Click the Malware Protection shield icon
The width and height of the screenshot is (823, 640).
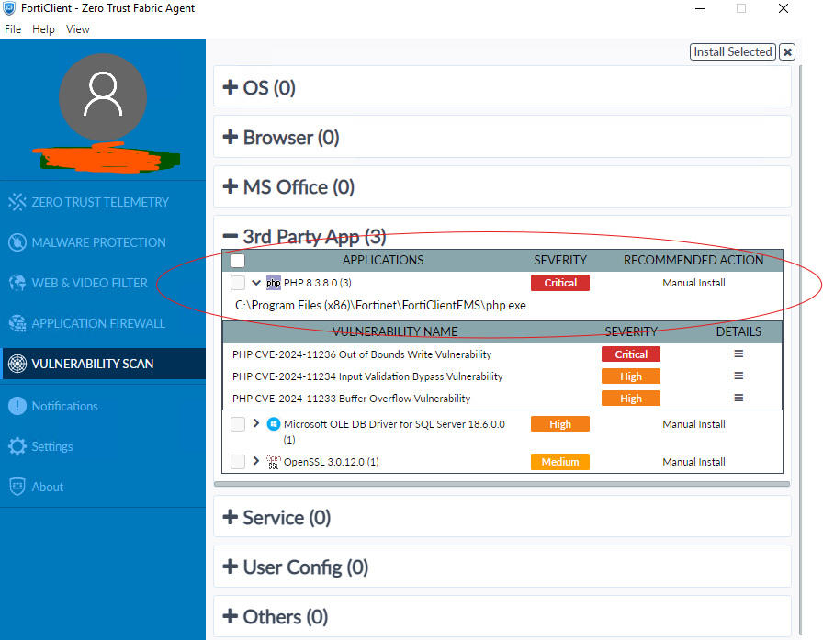(x=17, y=242)
